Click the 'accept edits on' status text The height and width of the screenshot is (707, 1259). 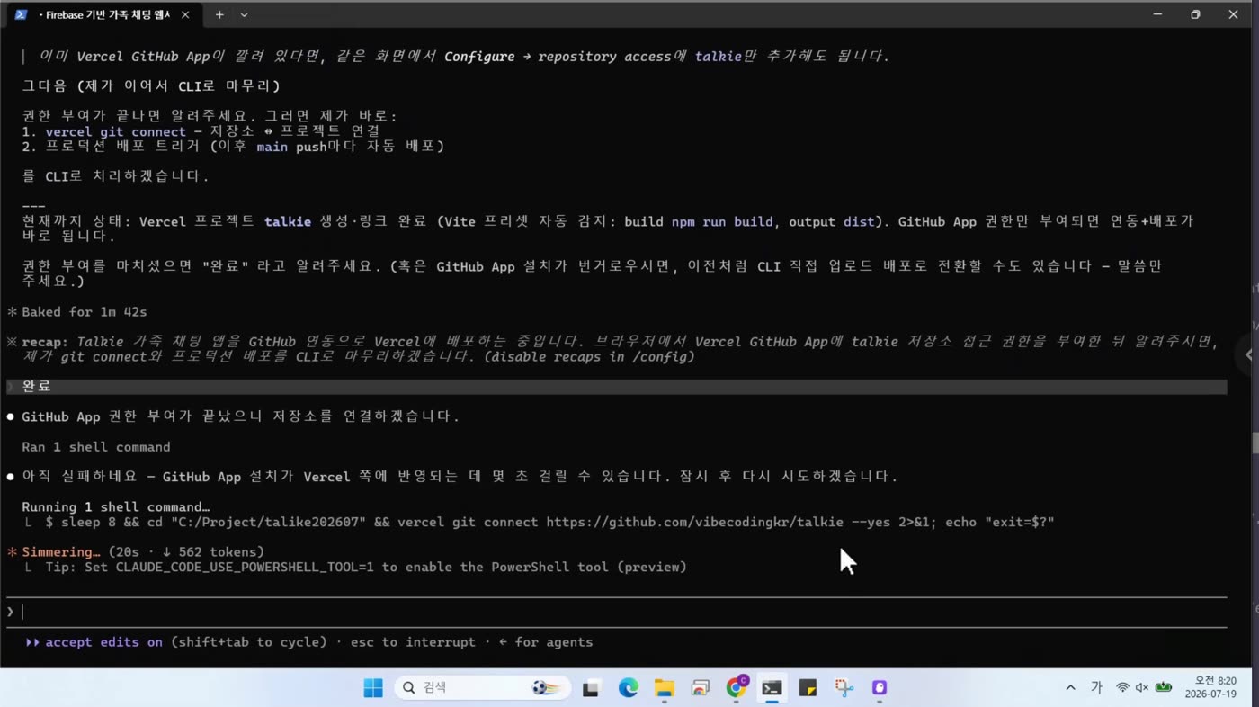pyautogui.click(x=104, y=642)
